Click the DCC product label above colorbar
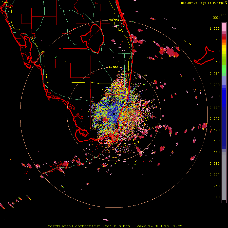The height and width of the screenshot is (228, 228). coord(222,15)
